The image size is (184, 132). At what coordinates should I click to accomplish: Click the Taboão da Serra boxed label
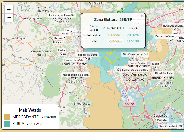coord(87,55)
